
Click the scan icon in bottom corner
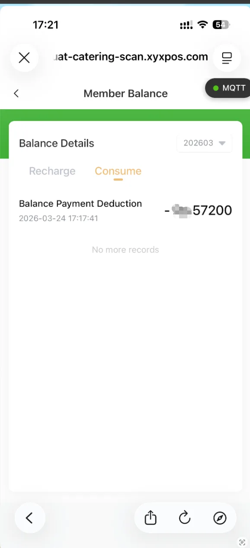[242, 542]
